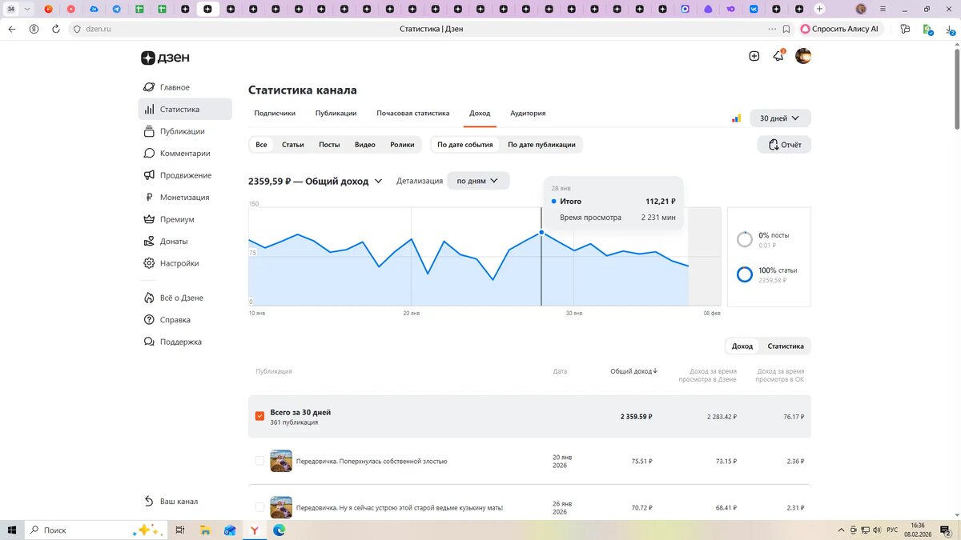This screenshot has width=961, height=540.
Task: Open VK browser tab
Action: tap(754, 9)
